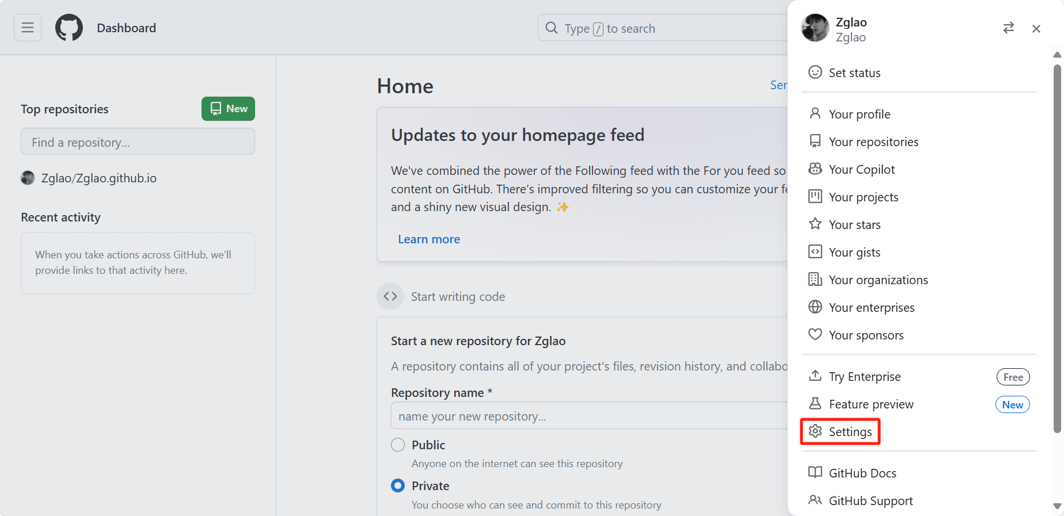The width and height of the screenshot is (1064, 516).
Task: Click the GitHub Octocat logo
Action: (x=69, y=28)
